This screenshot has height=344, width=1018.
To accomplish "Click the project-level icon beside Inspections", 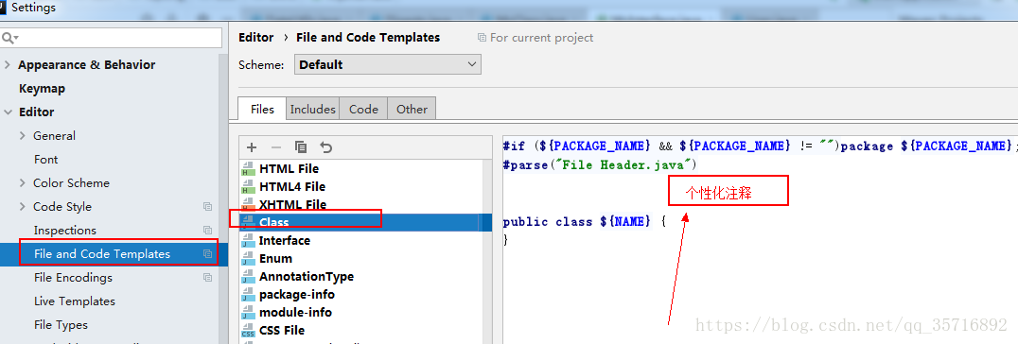I will [x=208, y=231].
